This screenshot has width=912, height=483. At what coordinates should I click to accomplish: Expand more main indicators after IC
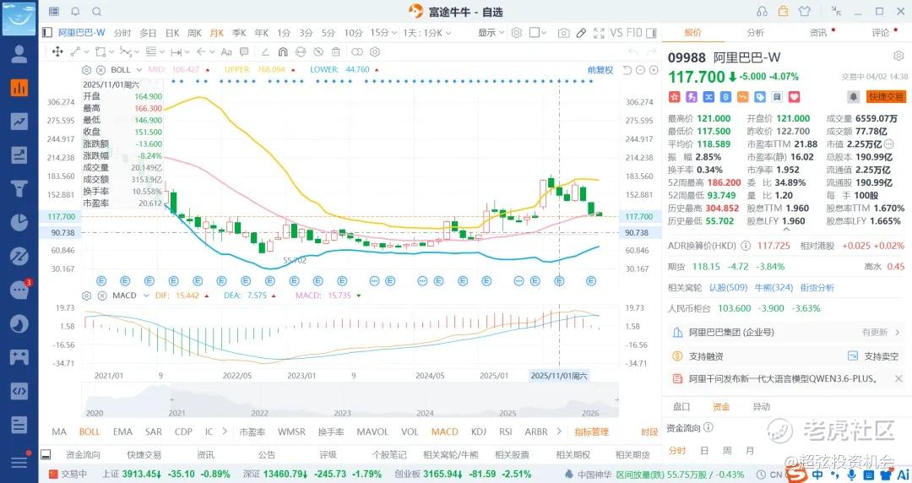[x=225, y=431]
